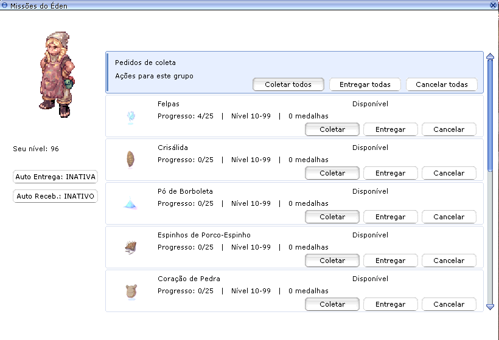
Task: Click Coletar todos button
Action: point(288,84)
